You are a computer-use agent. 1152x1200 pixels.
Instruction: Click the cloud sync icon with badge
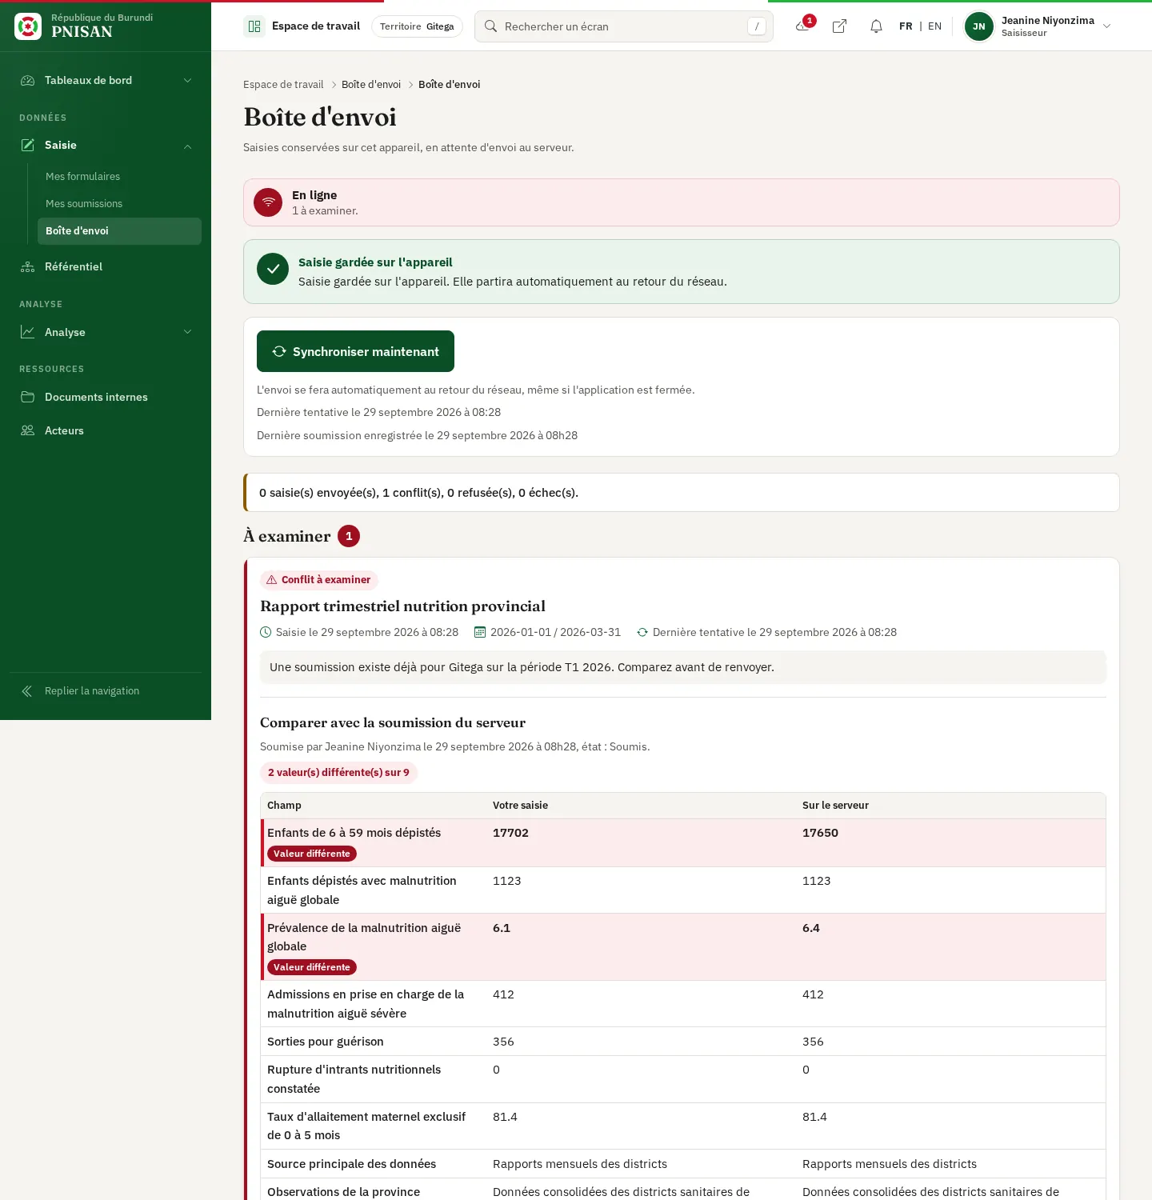pyautogui.click(x=802, y=26)
